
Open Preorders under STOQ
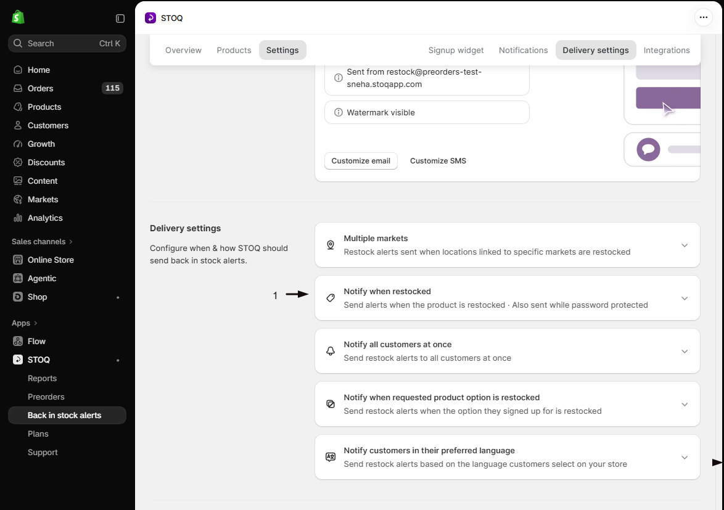[46, 397]
